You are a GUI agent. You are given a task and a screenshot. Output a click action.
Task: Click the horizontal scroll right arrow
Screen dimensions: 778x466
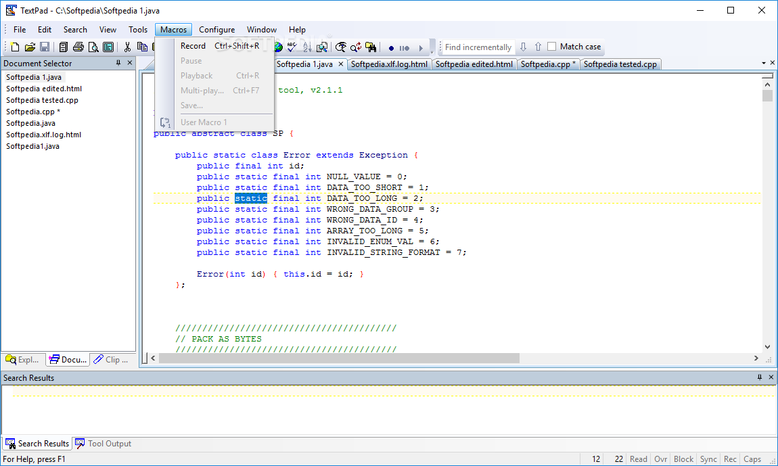[x=756, y=358]
